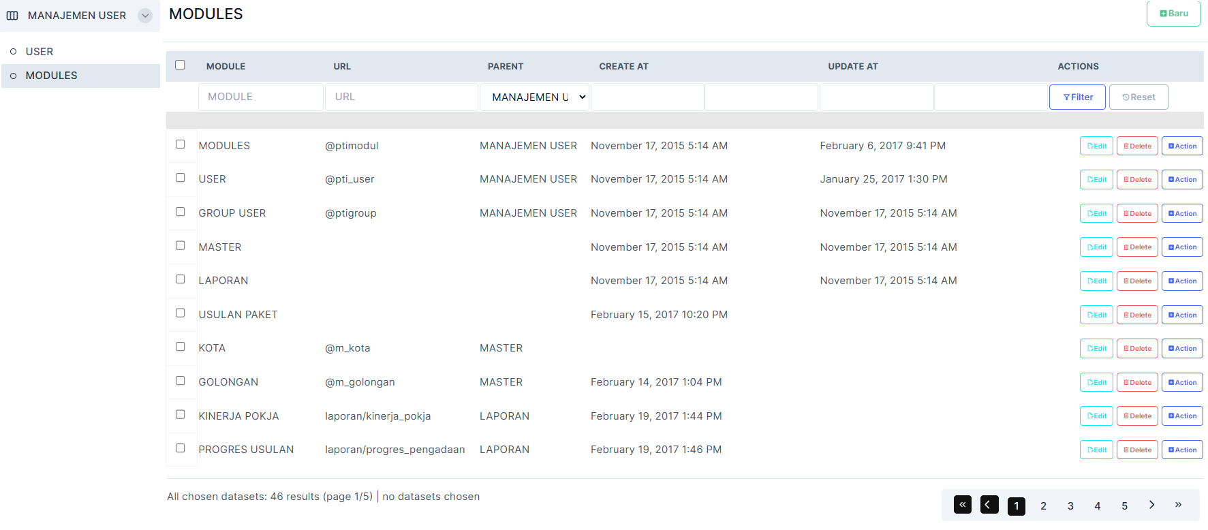
Task: Go to page 3 of results
Action: point(1070,506)
